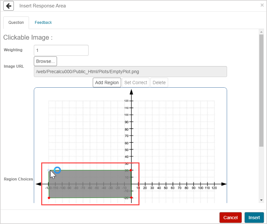Click the back arrow icon
Viewport: 267px width, 224px height.
coord(8,6)
